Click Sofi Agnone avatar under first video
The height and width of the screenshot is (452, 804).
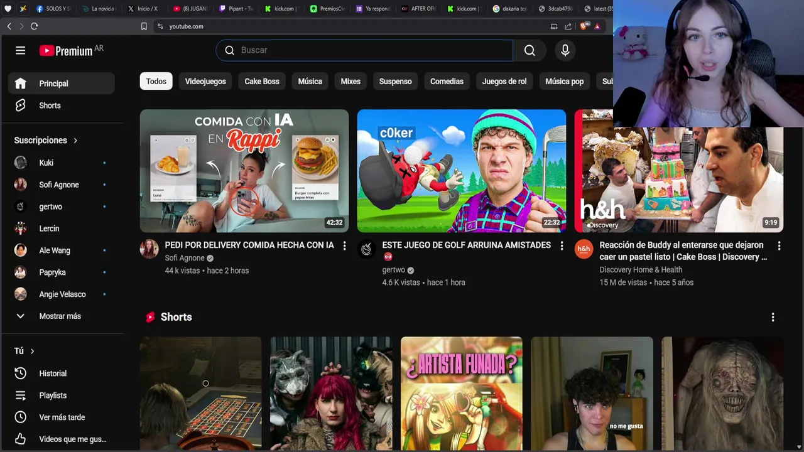149,249
